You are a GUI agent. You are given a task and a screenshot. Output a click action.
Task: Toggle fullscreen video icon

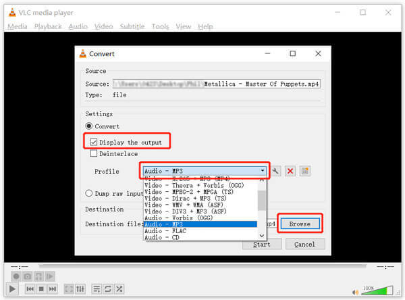pos(69,289)
